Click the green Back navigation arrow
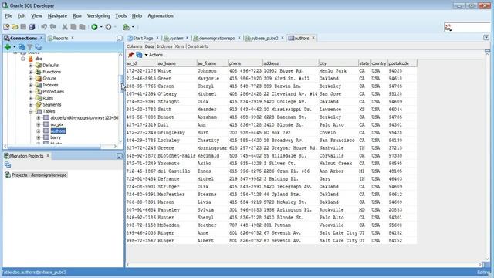494x278 pixels. pyautogui.click(x=94, y=27)
